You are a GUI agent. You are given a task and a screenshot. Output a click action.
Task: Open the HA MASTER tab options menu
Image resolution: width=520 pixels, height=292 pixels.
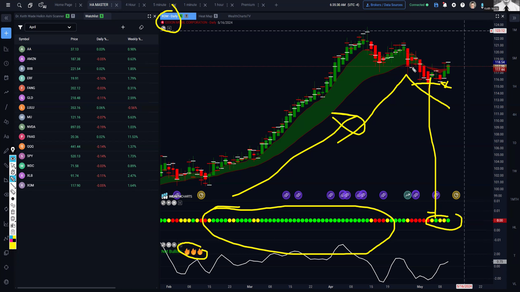[x=112, y=5]
